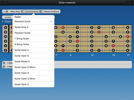The image size is (134, 100).
Task: Select Guitar Open G Minor tuning
Action: (33, 79)
